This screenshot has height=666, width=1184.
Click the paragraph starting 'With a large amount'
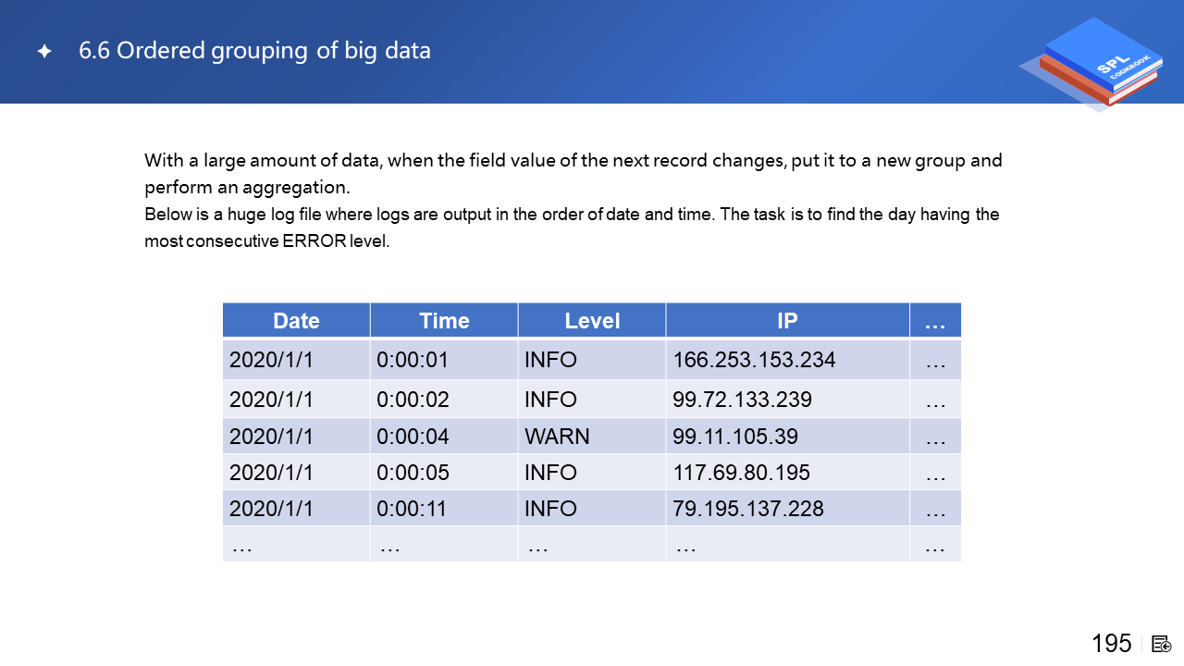[573, 173]
